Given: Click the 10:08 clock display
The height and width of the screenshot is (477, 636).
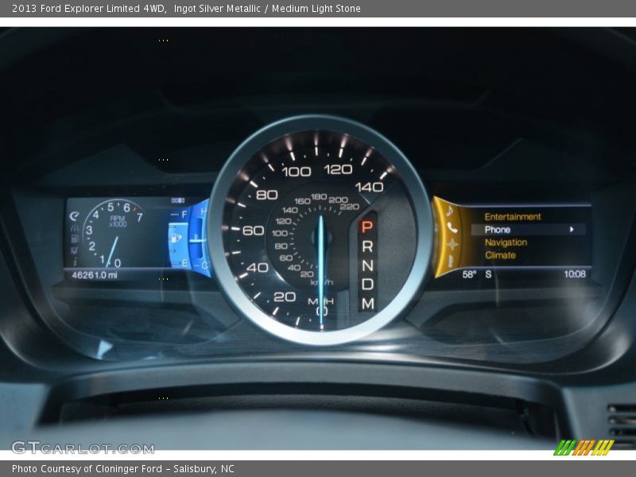Looking at the screenshot, I should [x=574, y=274].
